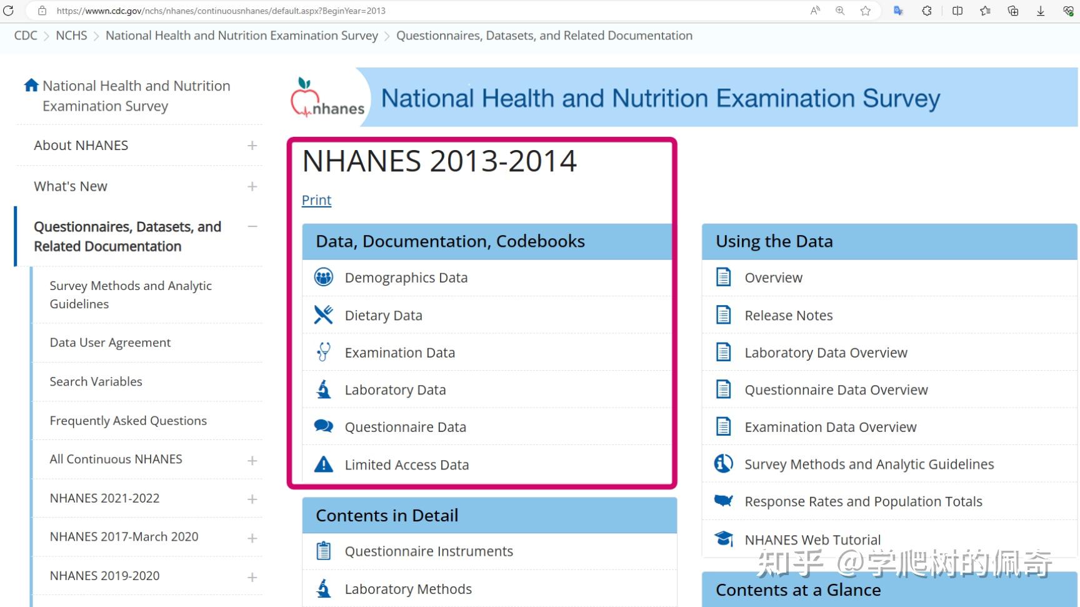The height and width of the screenshot is (607, 1080).
Task: Click the zoom magnifier icon in address bar
Action: (840, 11)
